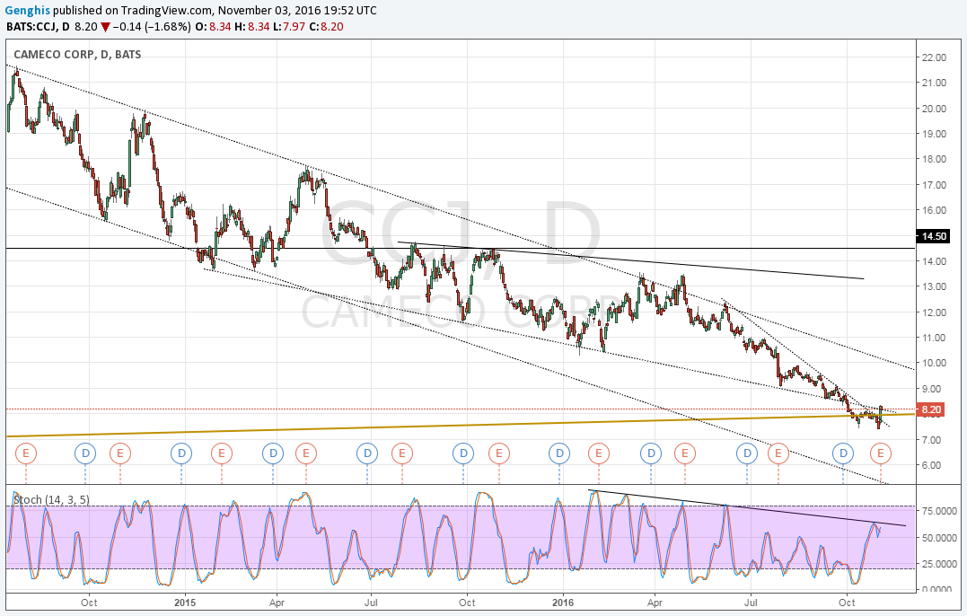The image size is (967, 616).
Task: Open the earnings marker for May 2016
Action: (x=684, y=453)
